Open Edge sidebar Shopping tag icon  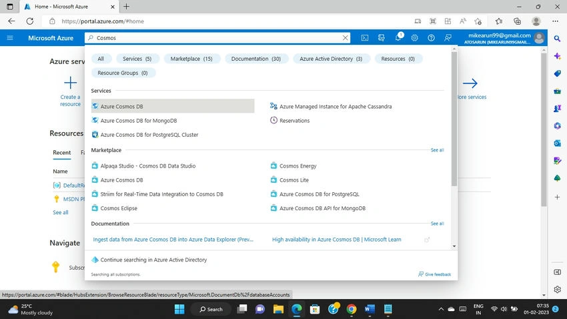click(557, 73)
